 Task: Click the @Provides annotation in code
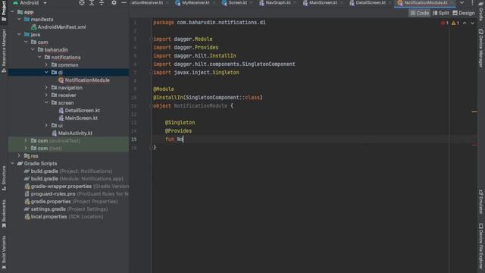click(178, 131)
